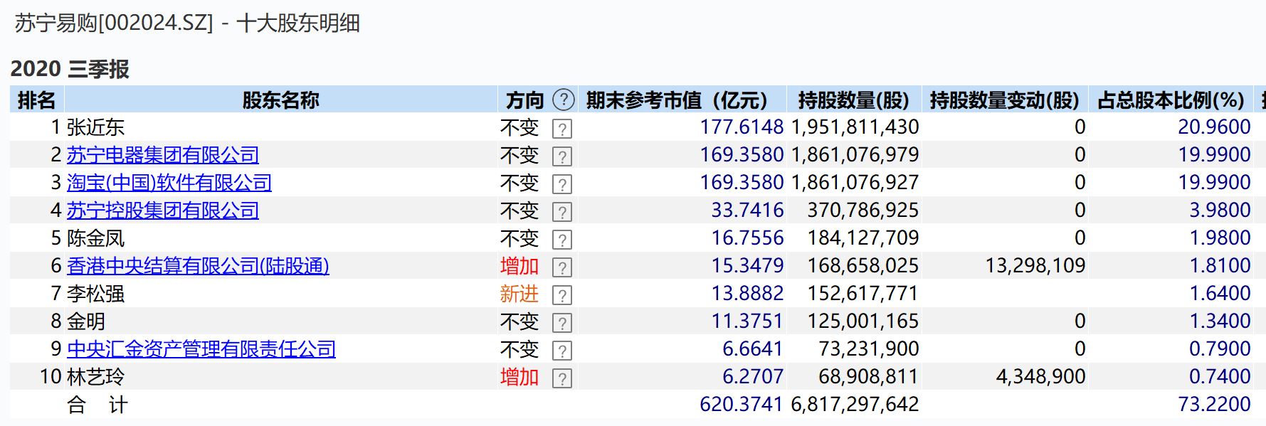Image resolution: width=1266 pixels, height=426 pixels.
Task: Click market value 6.2707
Action: tap(753, 377)
